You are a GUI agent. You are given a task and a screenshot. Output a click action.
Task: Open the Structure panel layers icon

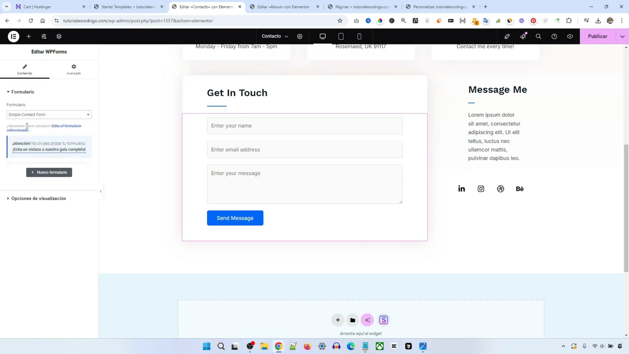click(x=58, y=36)
